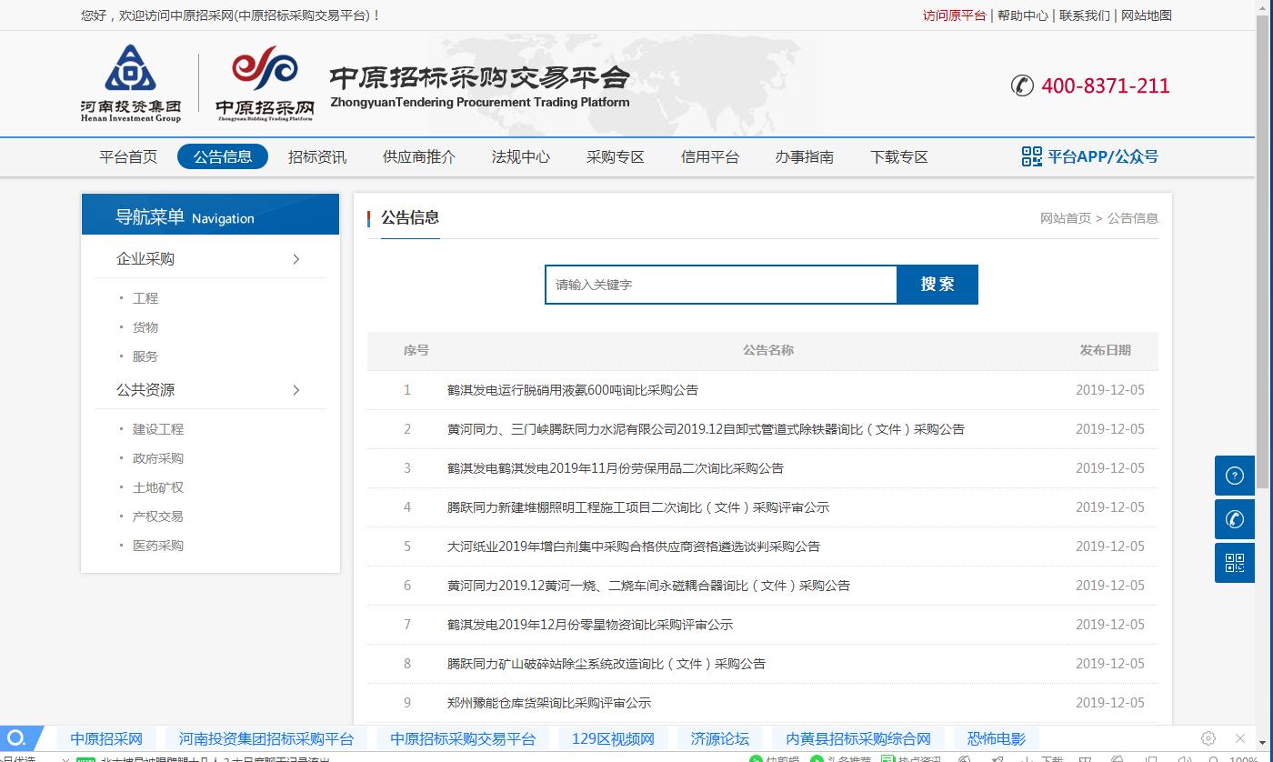This screenshot has height=762, width=1273.
Task: Open announcement 鹤淇发电运行脱硝用液氨600吨询比采购公告
Action: tap(572, 390)
